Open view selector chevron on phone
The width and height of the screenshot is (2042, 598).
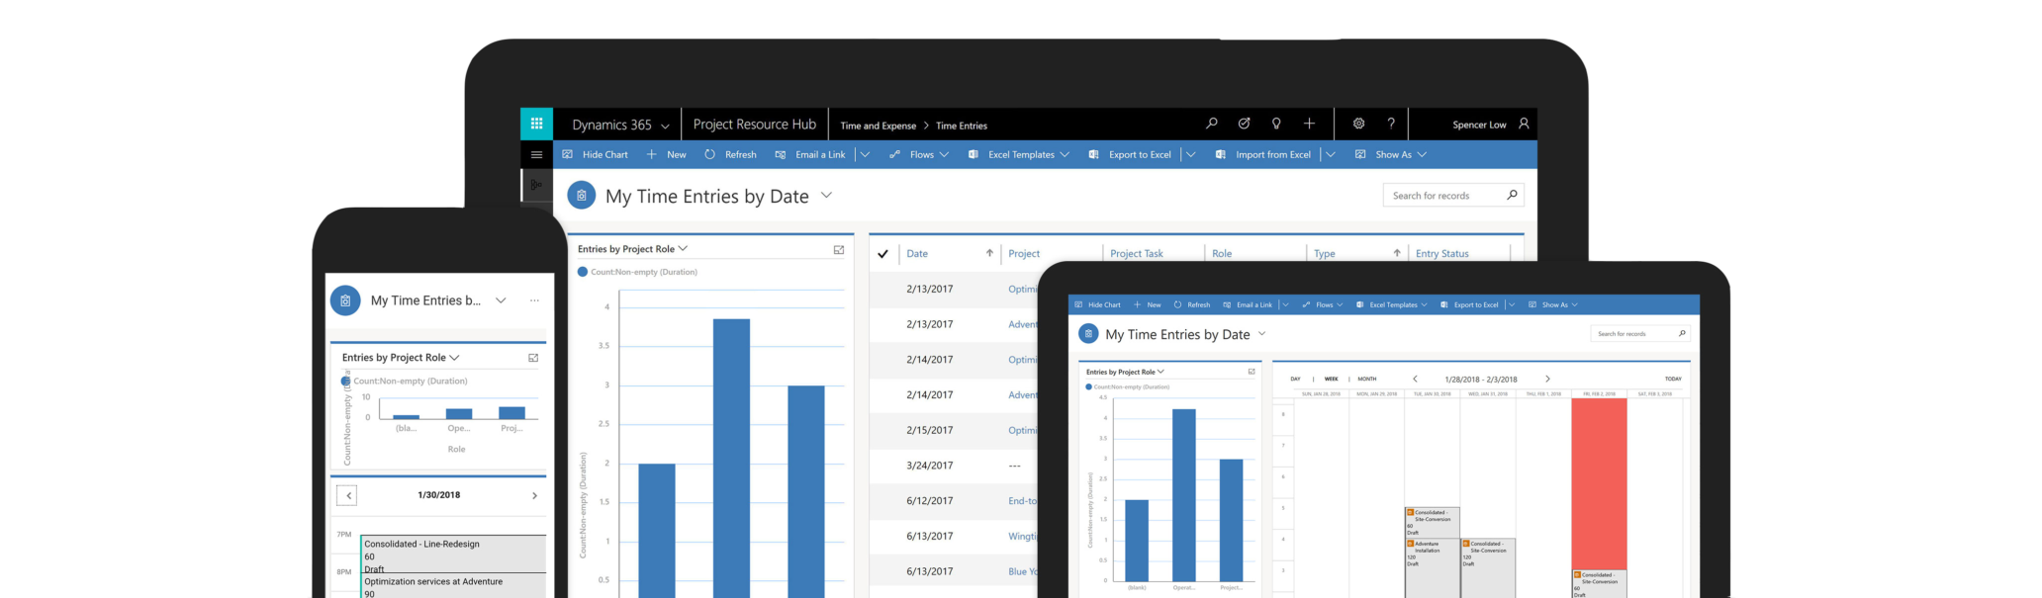point(501,300)
